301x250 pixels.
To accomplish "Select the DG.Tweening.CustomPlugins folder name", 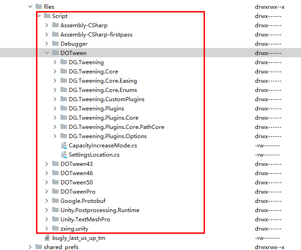I will pos(107,99).
